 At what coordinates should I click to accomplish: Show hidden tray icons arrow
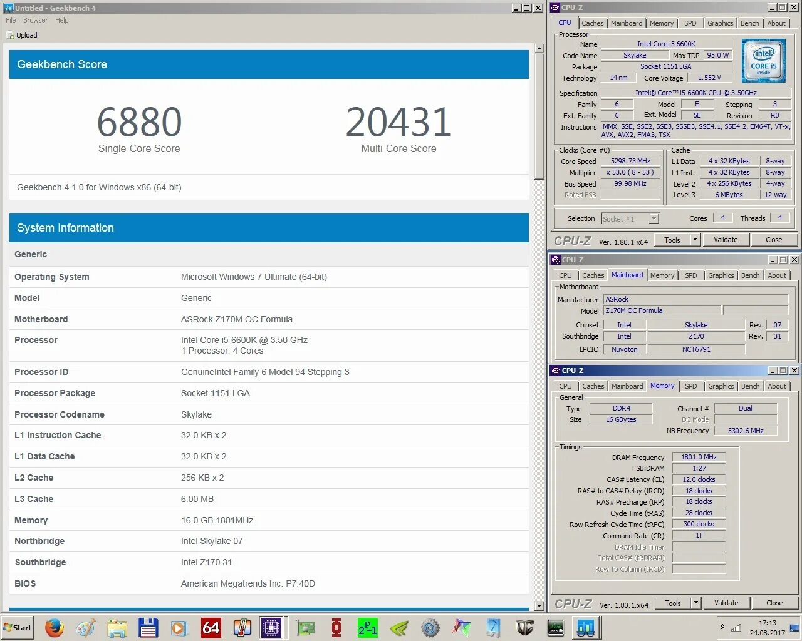click(722, 627)
